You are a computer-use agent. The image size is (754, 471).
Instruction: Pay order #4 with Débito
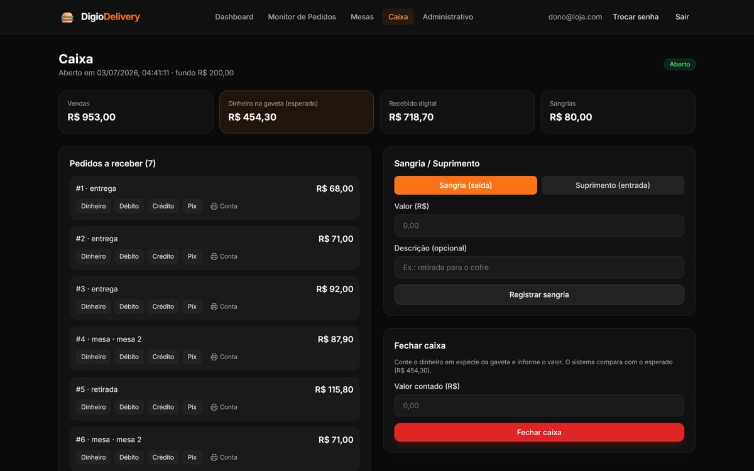coord(129,357)
